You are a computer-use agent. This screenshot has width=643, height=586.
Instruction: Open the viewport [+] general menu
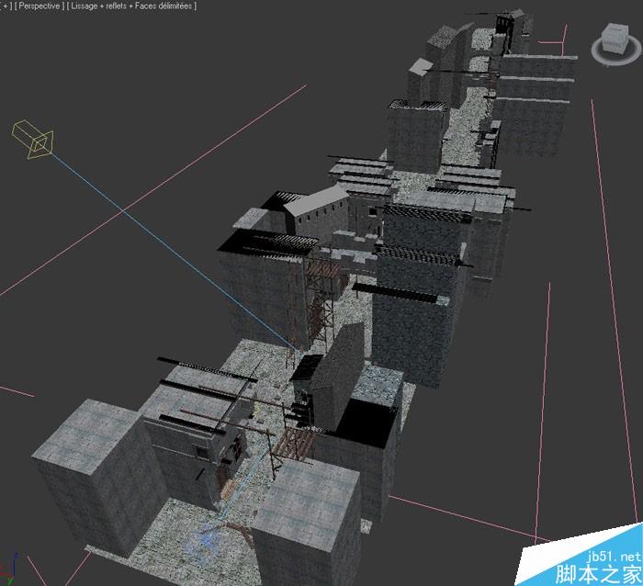(x=6, y=6)
